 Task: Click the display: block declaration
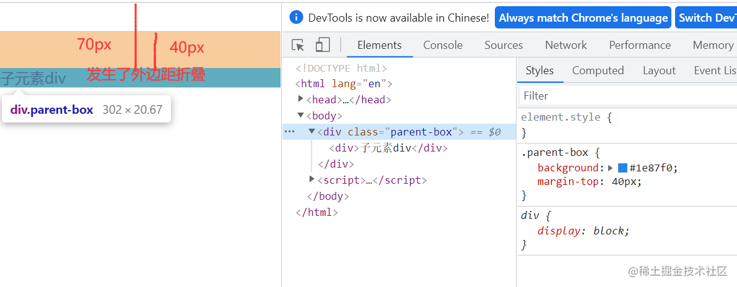tap(583, 231)
